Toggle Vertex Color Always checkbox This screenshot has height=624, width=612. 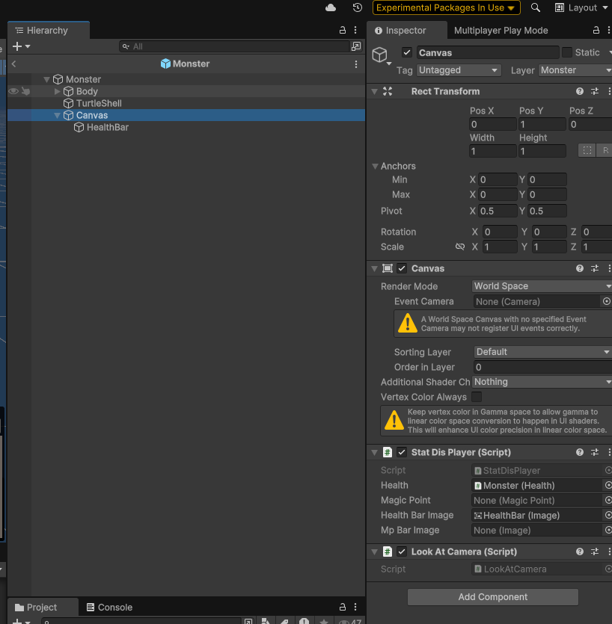[477, 397]
